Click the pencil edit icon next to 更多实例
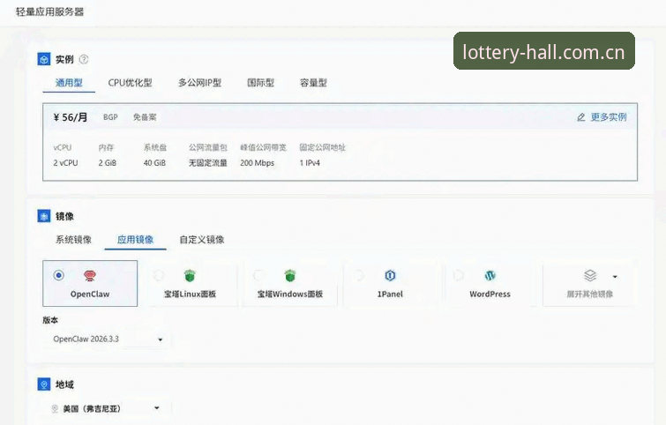The height and width of the screenshot is (425, 666). [581, 117]
